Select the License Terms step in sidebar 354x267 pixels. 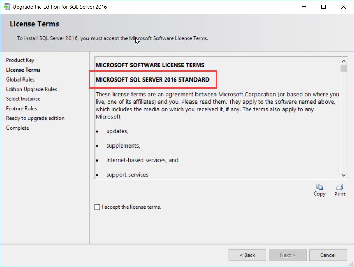(23, 70)
